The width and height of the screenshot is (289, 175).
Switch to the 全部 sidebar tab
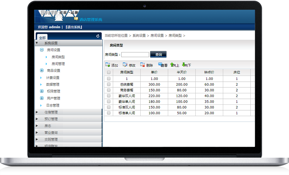pyautogui.click(x=42, y=38)
